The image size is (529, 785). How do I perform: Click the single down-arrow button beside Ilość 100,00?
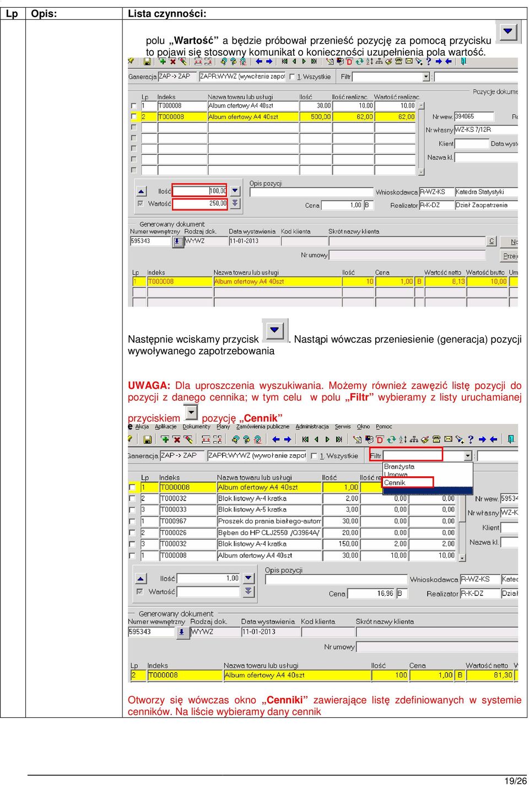(235, 191)
